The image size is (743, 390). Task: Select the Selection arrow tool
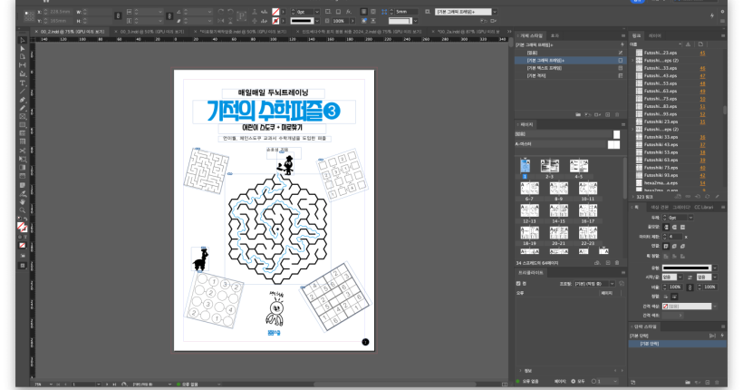pos(22,42)
